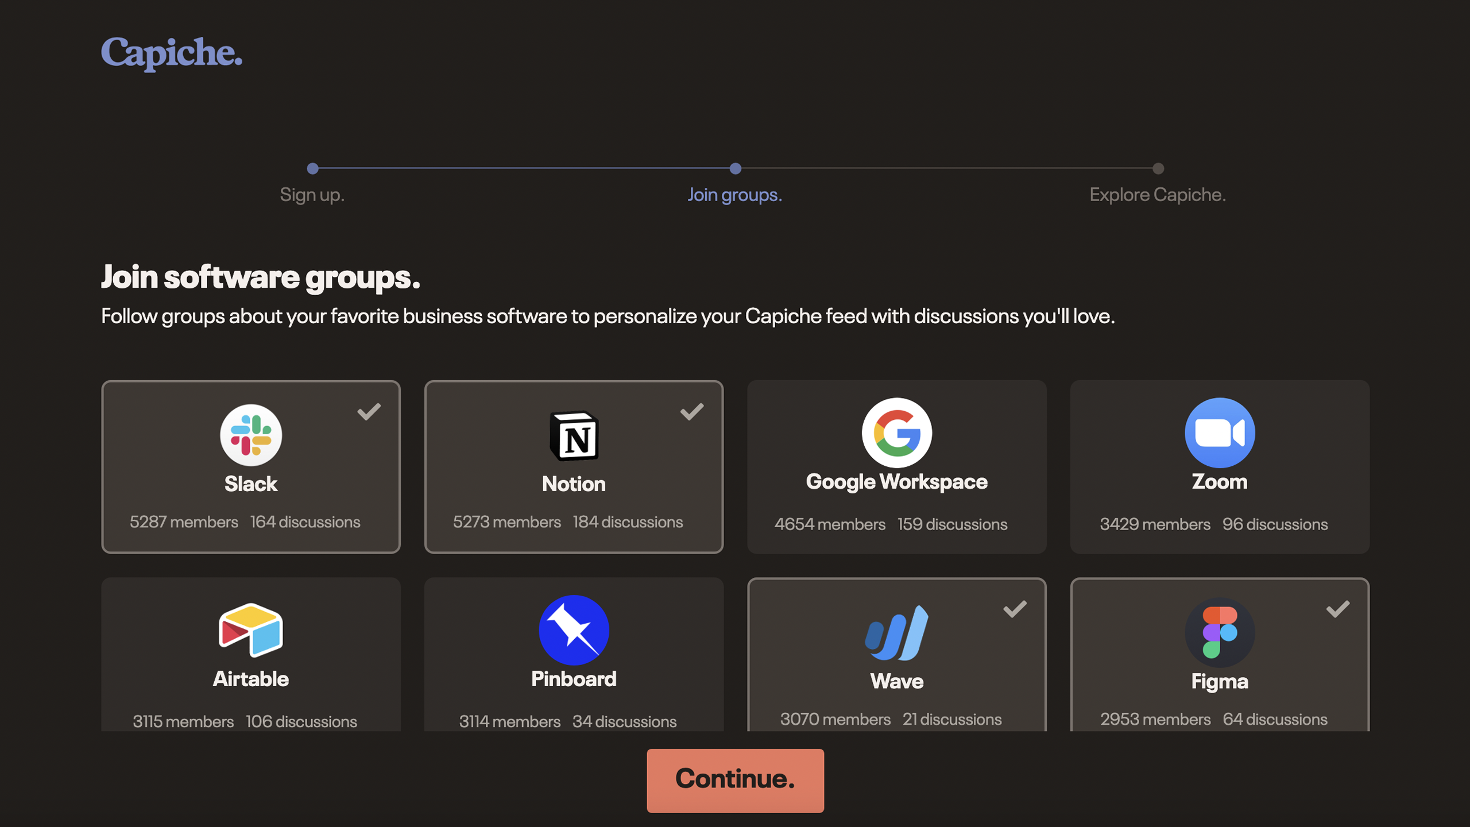Click '164 discussions' on Slack card
The height and width of the screenshot is (827, 1470).
(305, 521)
